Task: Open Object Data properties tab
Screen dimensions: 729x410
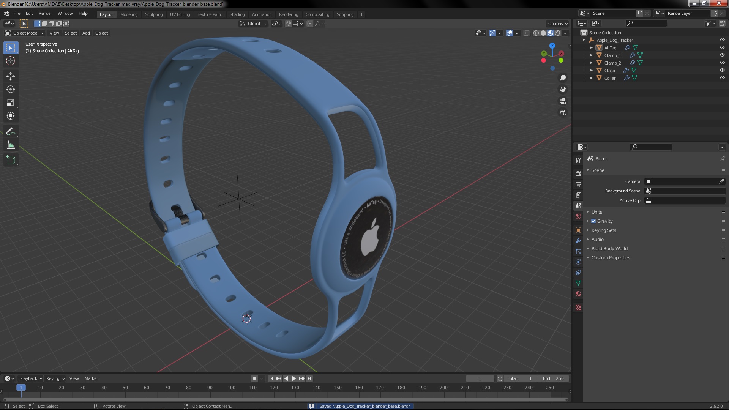Action: click(x=578, y=283)
